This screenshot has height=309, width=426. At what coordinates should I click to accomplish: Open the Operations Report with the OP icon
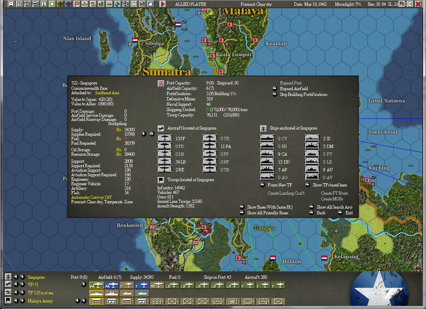point(133,4)
